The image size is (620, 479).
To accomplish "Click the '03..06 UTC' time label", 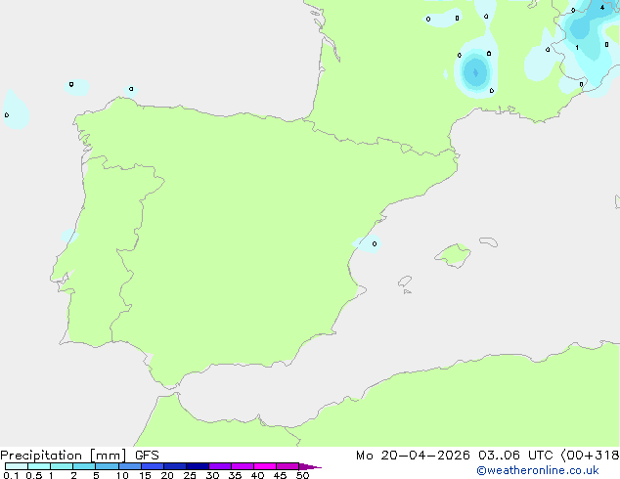I will click(x=515, y=456).
